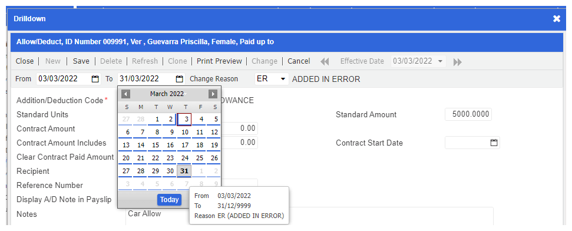Close the Drilldown dialog with X
Image resolution: width=572 pixels, height=231 pixels.
click(556, 19)
